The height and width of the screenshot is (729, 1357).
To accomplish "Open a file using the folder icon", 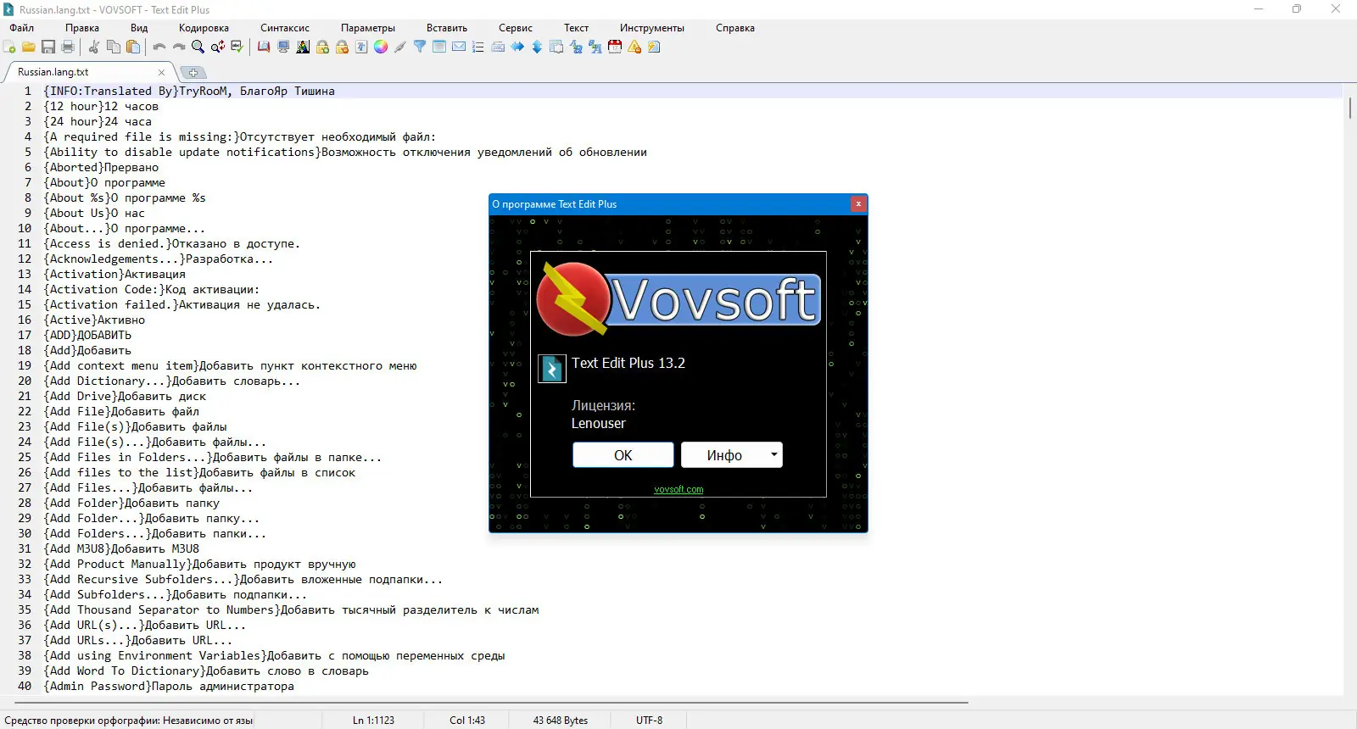I will 29,47.
